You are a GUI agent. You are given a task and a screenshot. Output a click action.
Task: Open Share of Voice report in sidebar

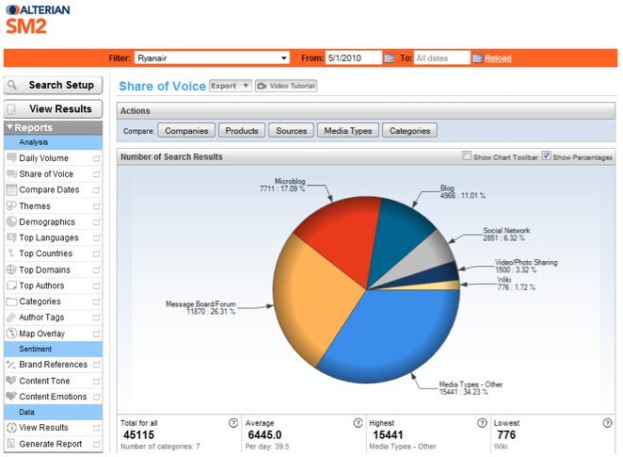tap(46, 174)
